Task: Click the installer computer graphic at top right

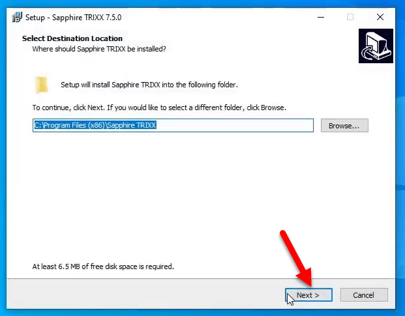Action: tap(376, 46)
